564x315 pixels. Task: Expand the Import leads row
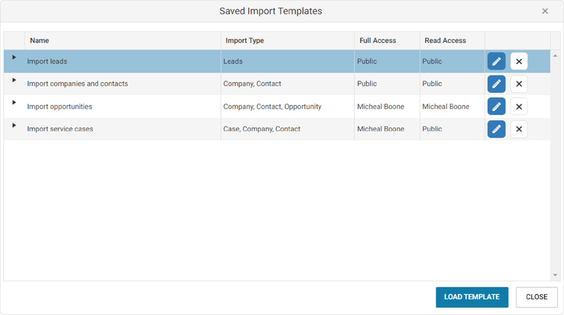point(14,57)
